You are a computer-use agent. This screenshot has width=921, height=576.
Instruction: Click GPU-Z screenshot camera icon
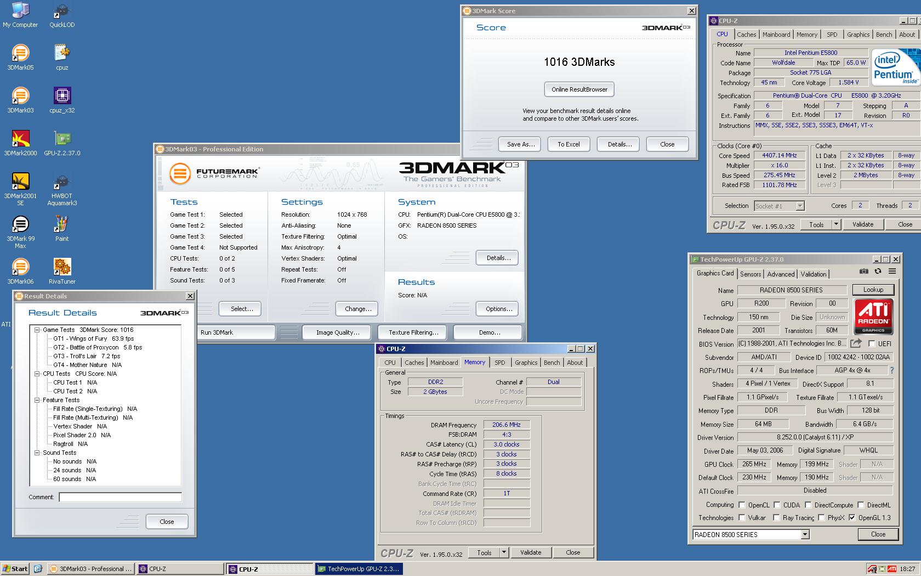pos(864,271)
